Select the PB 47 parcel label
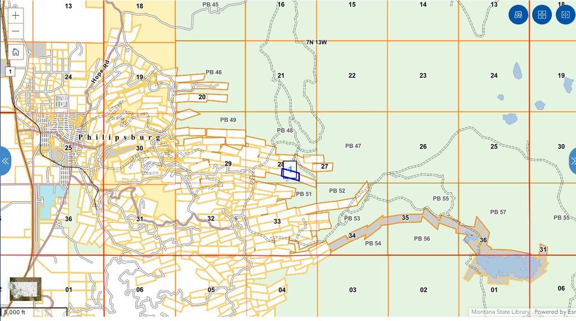Image resolution: width=576 pixels, height=321 pixels. (353, 146)
